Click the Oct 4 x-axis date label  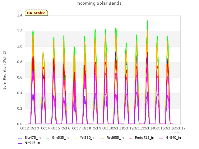[45, 128]
